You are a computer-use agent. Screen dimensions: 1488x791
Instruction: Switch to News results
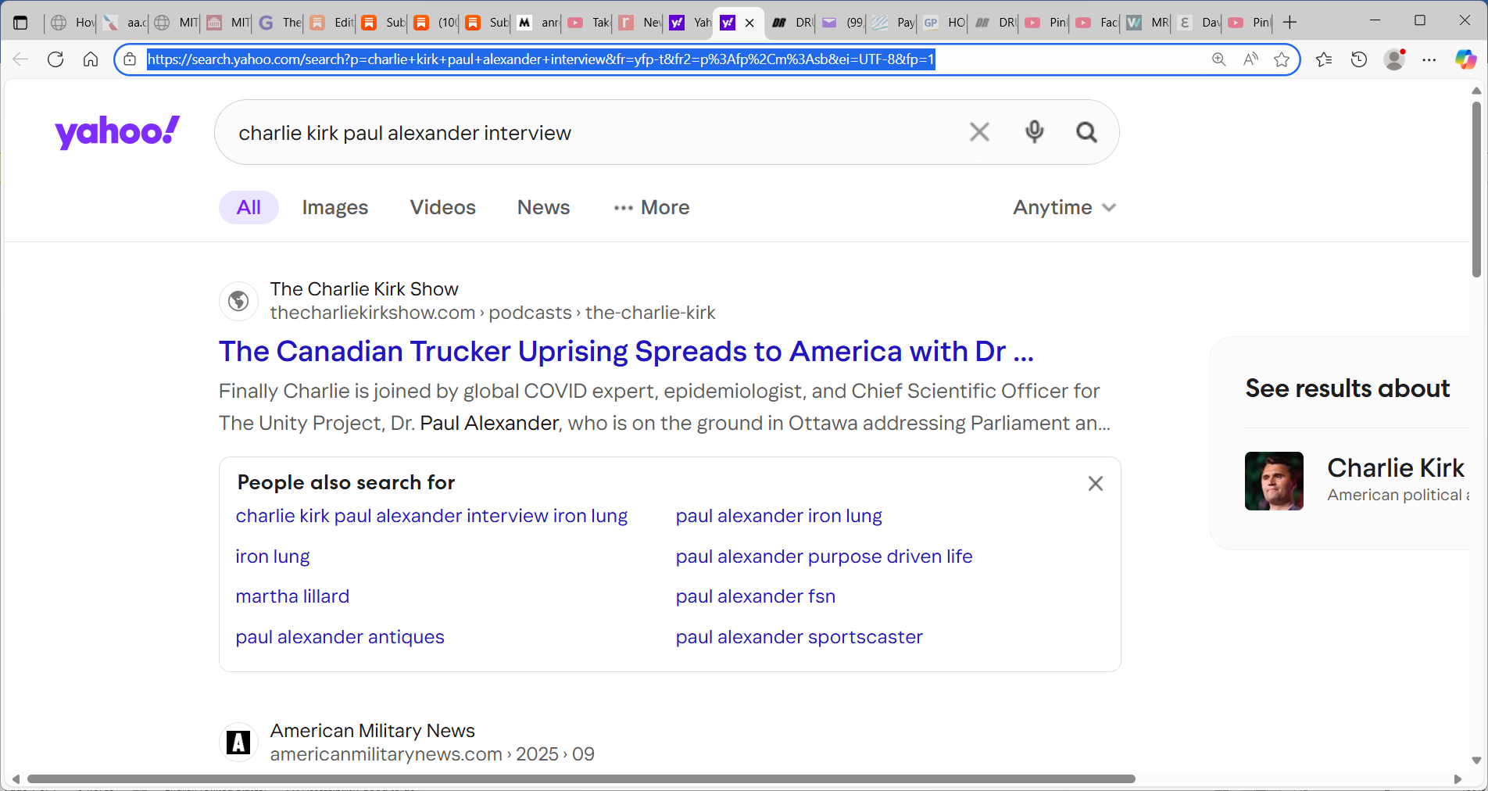[543, 208]
